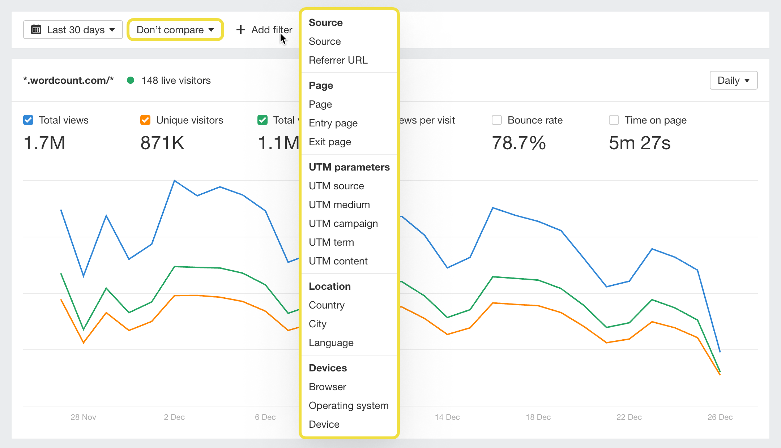
Task: Select Browser under Devices
Action: click(327, 387)
